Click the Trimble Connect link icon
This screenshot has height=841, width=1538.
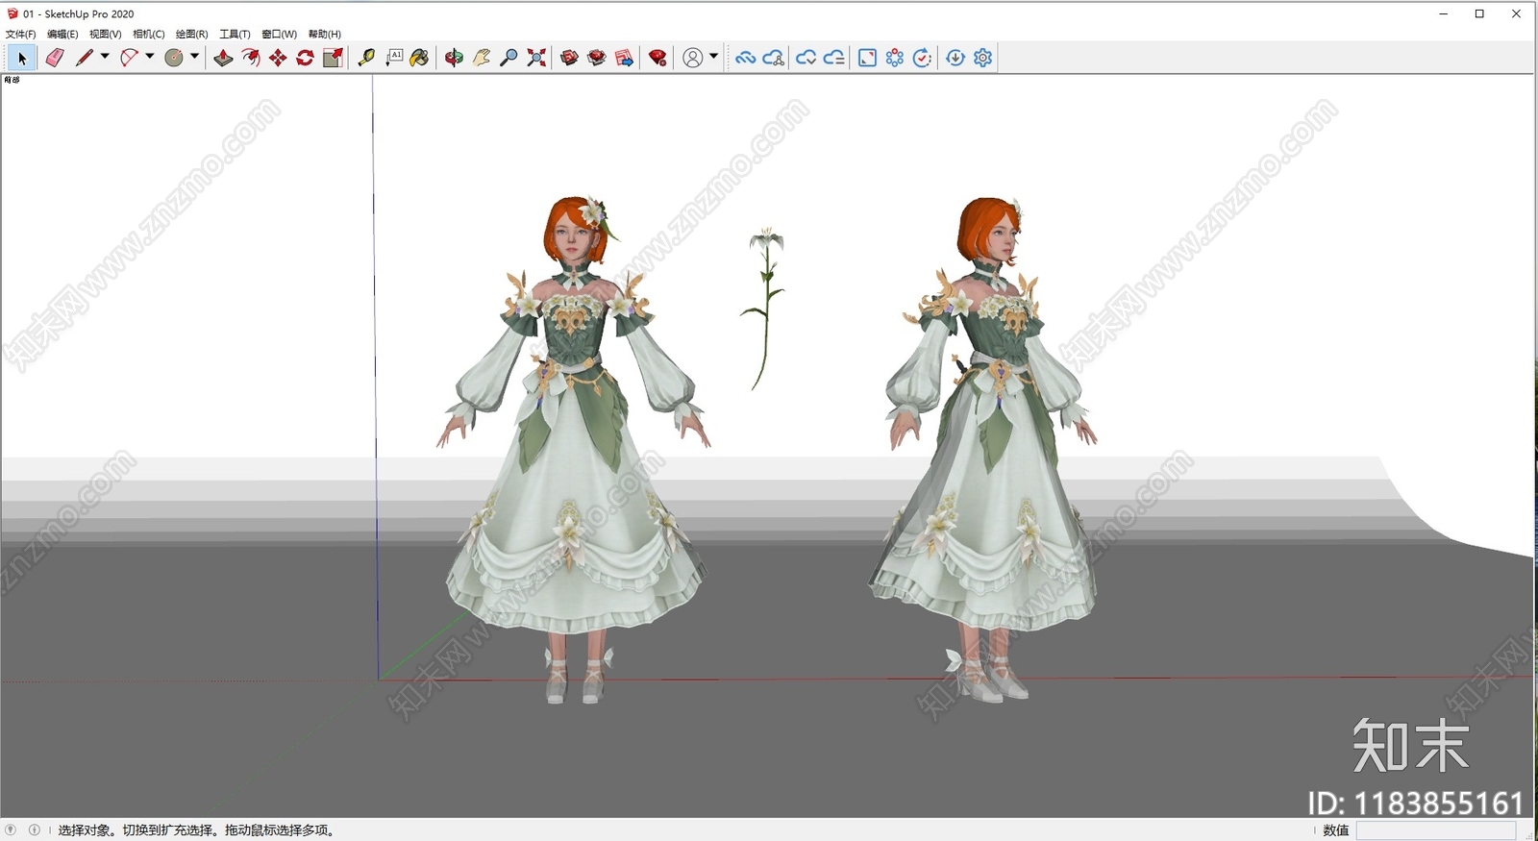[745, 58]
